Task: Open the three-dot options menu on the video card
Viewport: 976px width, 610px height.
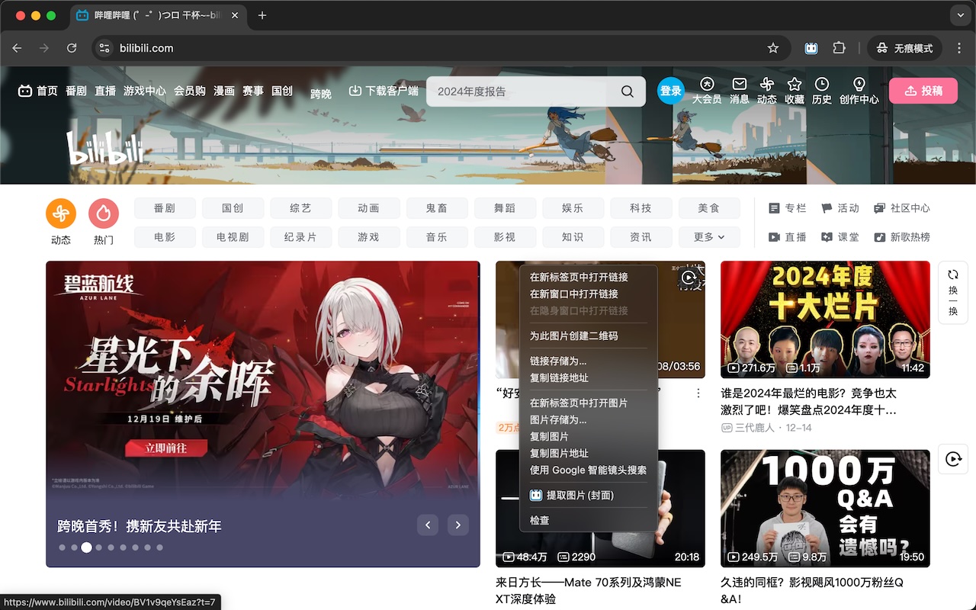Action: click(x=698, y=392)
